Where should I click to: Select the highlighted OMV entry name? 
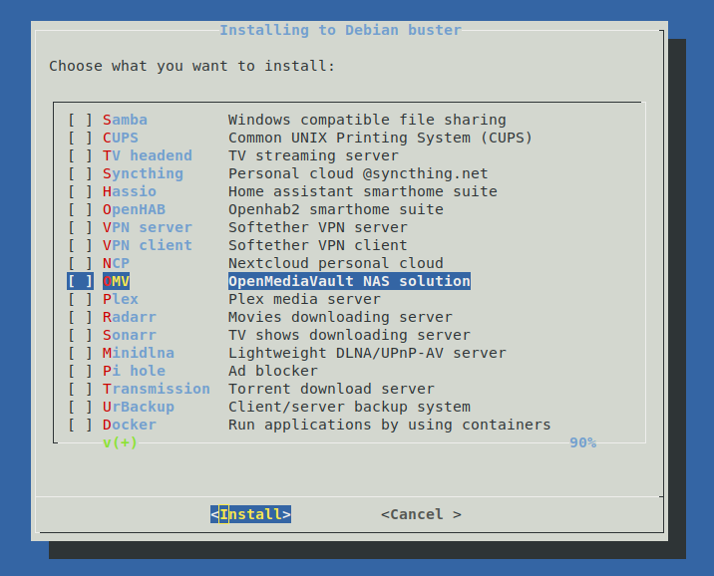pos(116,281)
